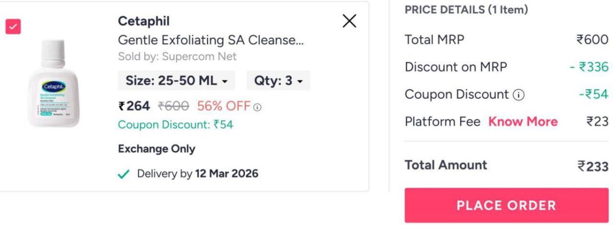Image resolution: width=613 pixels, height=225 pixels.
Task: Click Sold by Supercom Net text
Action: (x=177, y=56)
